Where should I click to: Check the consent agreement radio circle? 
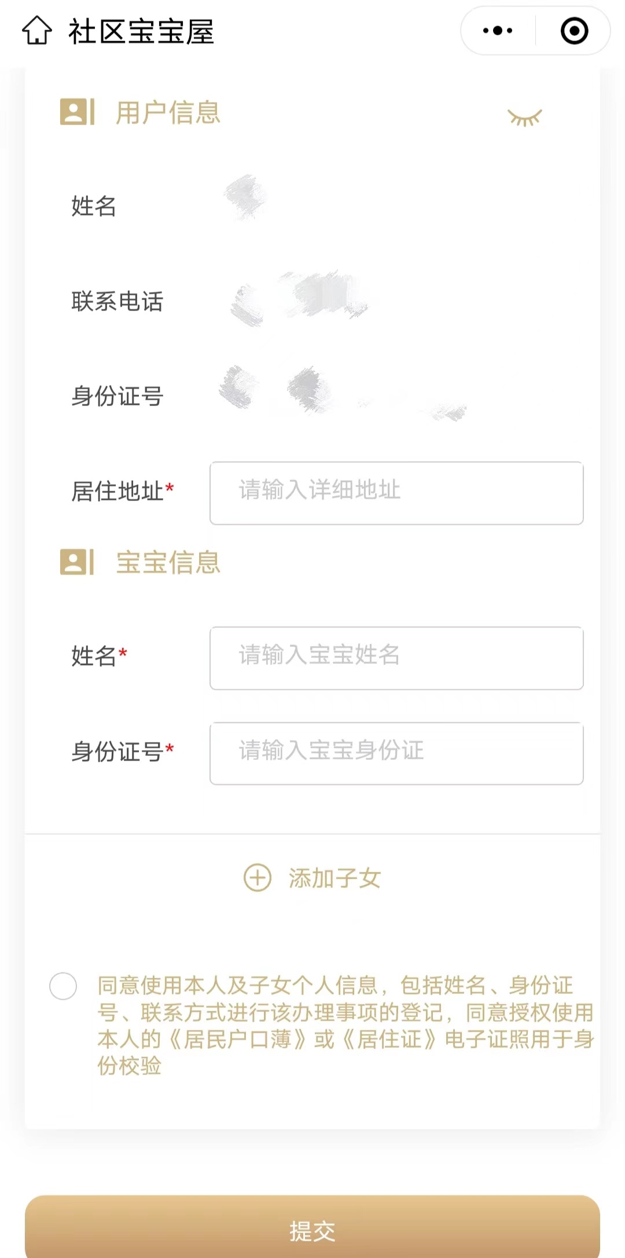coord(63,986)
